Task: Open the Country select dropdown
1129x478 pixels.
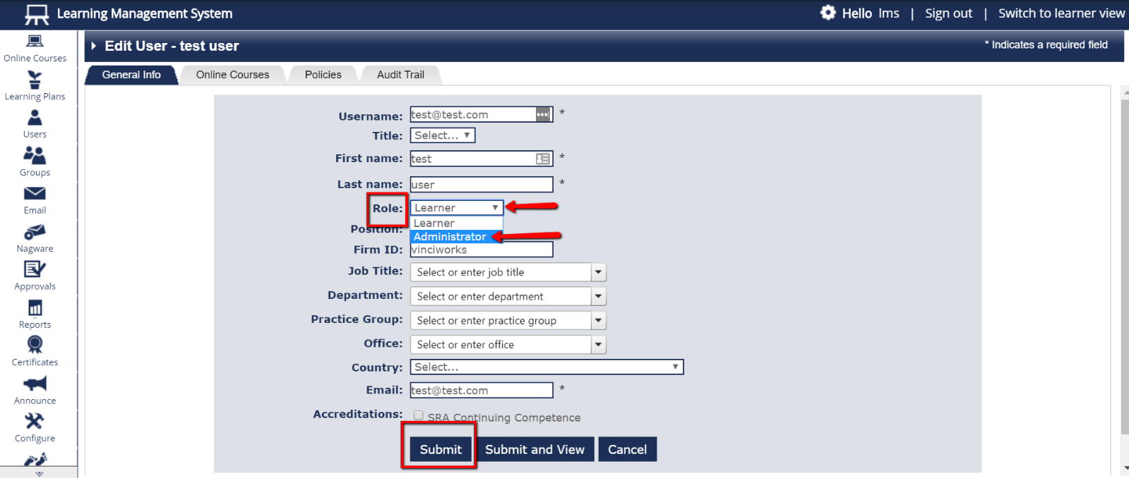Action: [546, 367]
